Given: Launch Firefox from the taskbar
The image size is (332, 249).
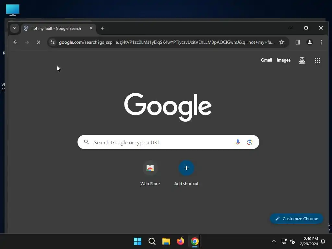Looking at the screenshot, I should 180,241.
